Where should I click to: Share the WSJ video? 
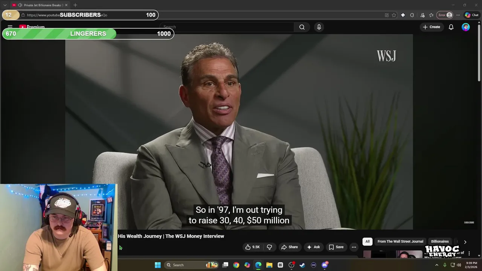[x=290, y=247]
